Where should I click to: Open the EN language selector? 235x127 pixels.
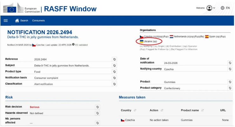[225, 8]
